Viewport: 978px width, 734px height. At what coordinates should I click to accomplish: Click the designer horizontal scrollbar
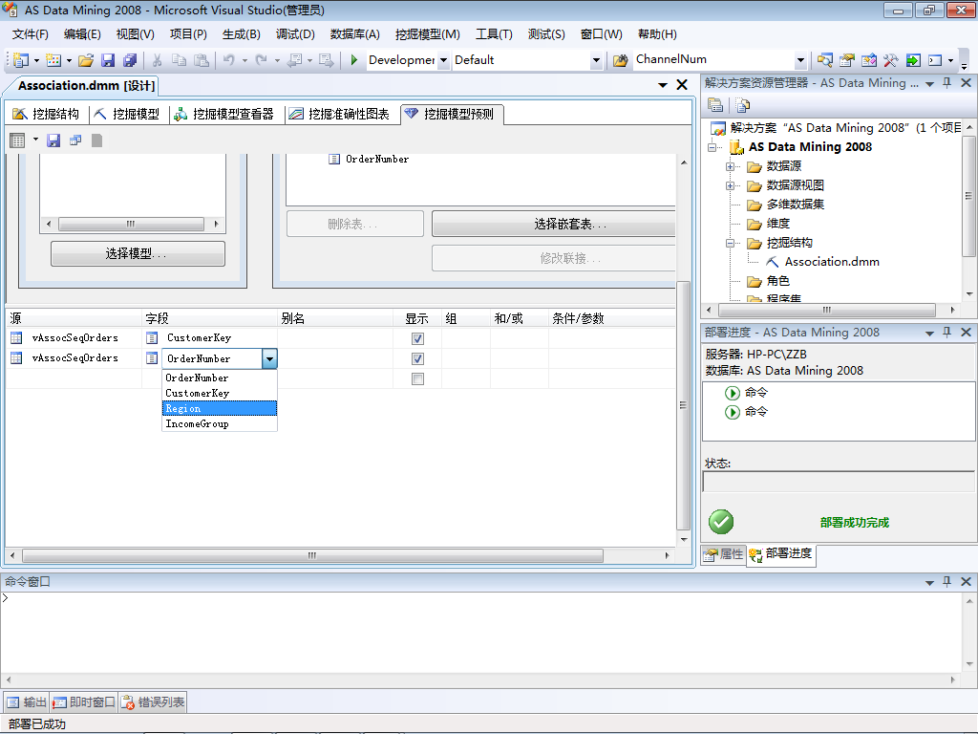click(312, 555)
